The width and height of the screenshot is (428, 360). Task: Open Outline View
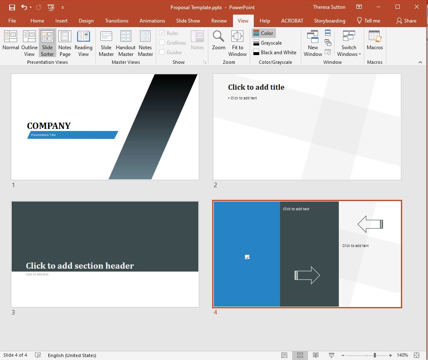[x=29, y=43]
